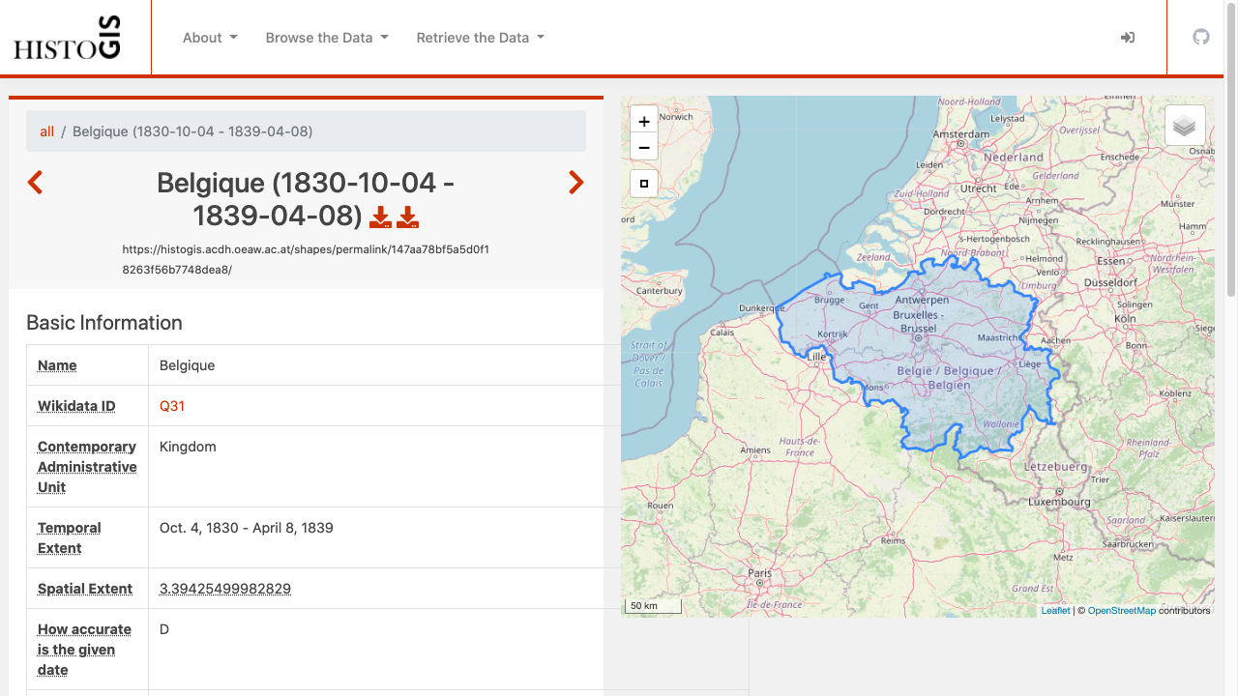Click the first download icon beside title
Screen dimensions: 1238x696
pos(381,217)
